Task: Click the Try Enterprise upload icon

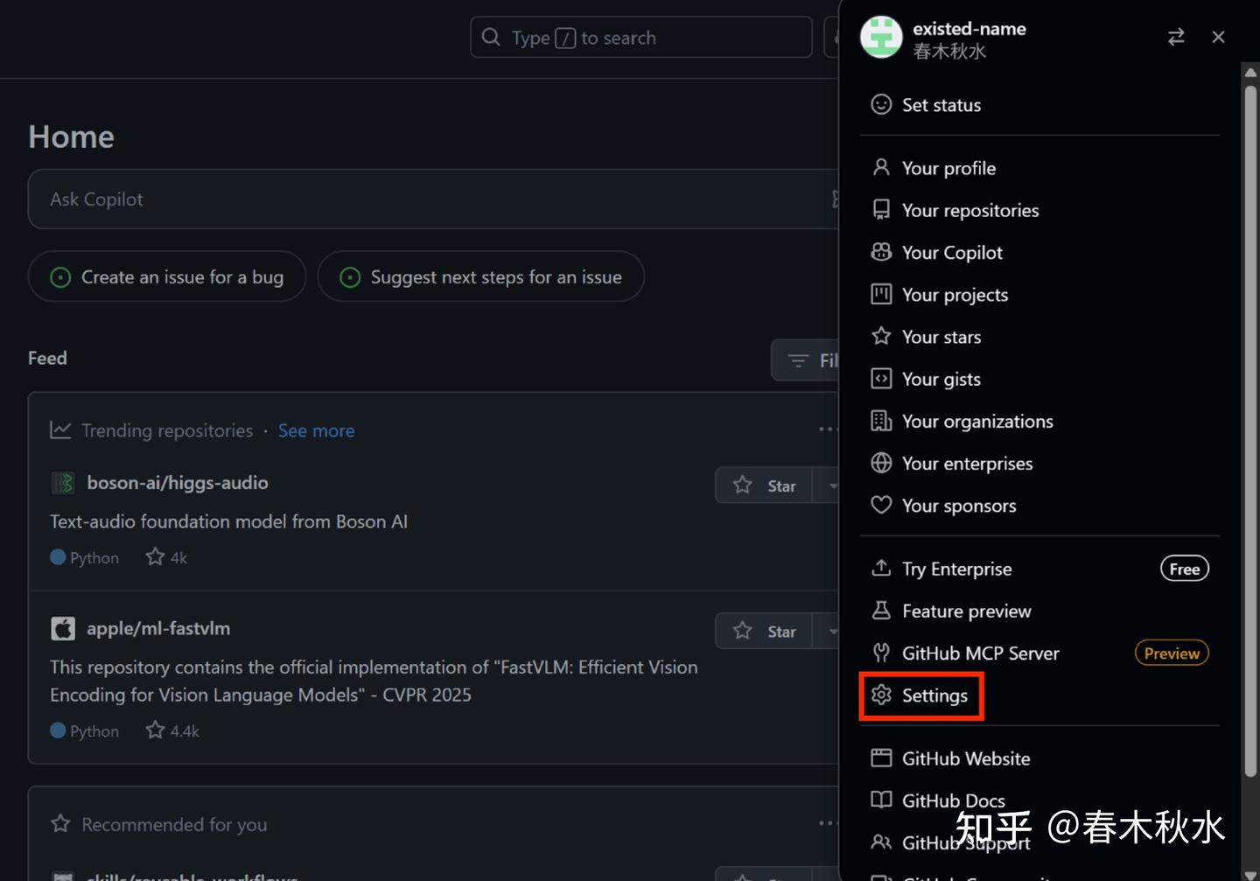Action: coord(881,568)
